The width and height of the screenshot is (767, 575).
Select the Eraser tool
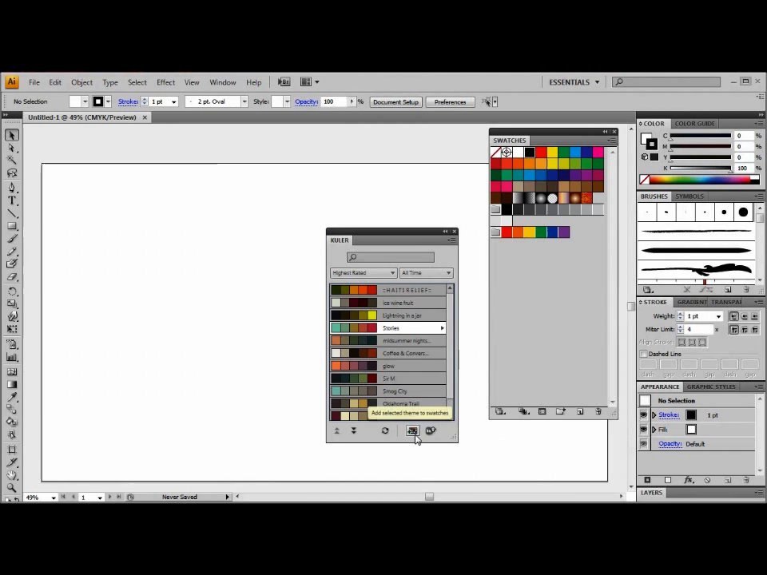(12, 277)
